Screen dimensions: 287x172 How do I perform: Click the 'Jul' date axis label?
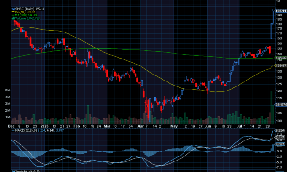[x=239, y=126]
